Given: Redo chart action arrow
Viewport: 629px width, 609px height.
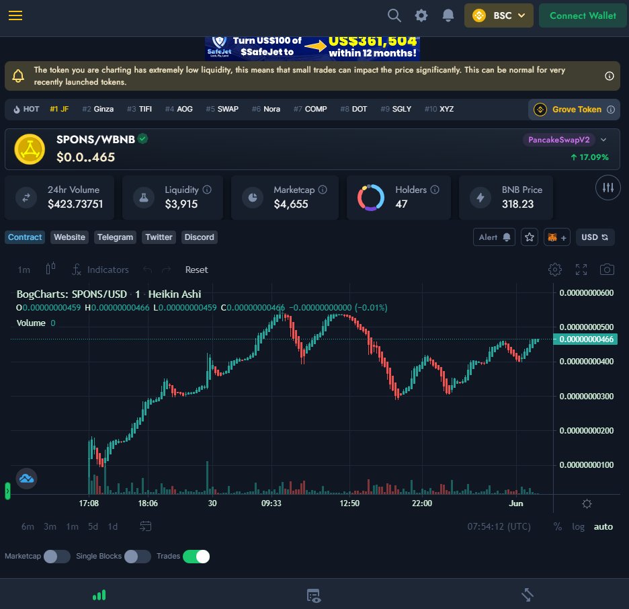Looking at the screenshot, I should coord(166,270).
